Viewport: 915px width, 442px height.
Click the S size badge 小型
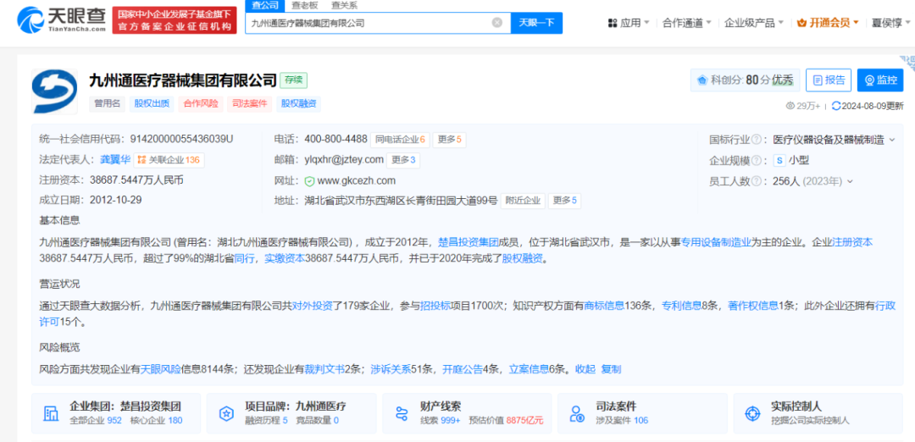point(779,160)
